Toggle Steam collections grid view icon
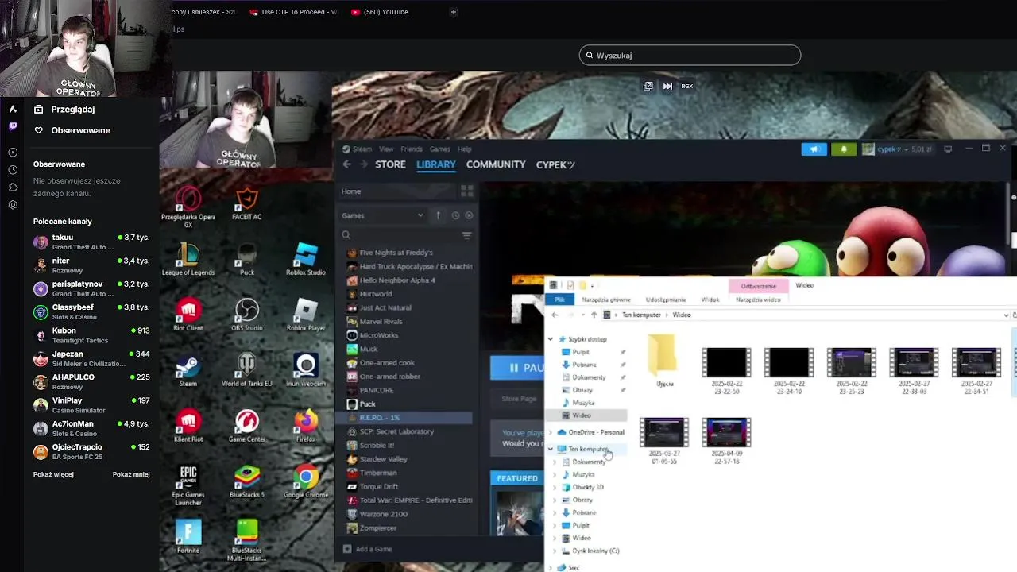The height and width of the screenshot is (572, 1017). [x=467, y=191]
